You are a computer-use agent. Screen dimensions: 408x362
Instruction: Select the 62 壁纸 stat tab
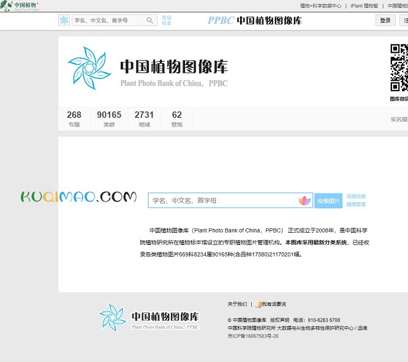click(x=177, y=119)
